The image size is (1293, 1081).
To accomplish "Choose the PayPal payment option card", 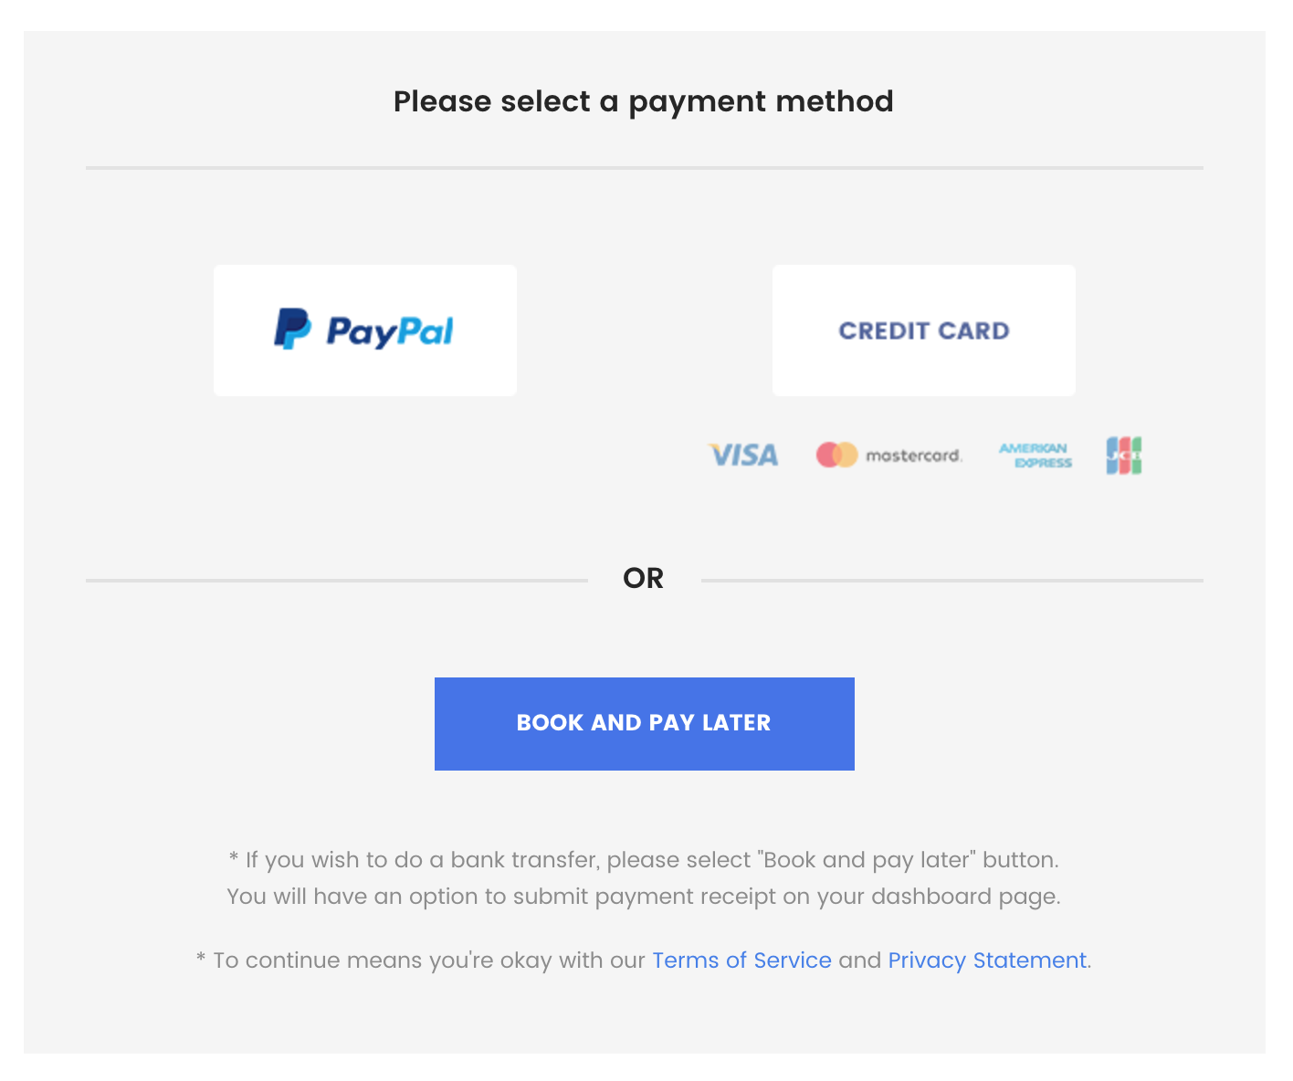I will [364, 374].
